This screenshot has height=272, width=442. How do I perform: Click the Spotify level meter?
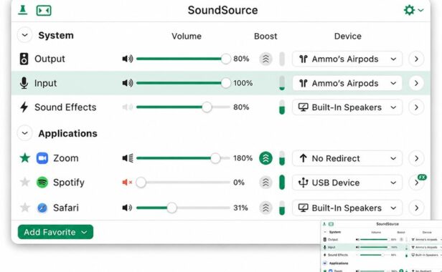tap(282, 183)
